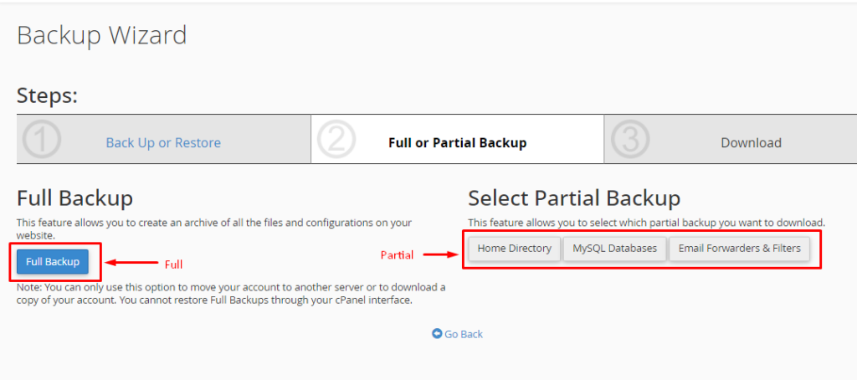Click the step 1 circled number icon
Viewport: 857px width, 380px height.
click(42, 141)
